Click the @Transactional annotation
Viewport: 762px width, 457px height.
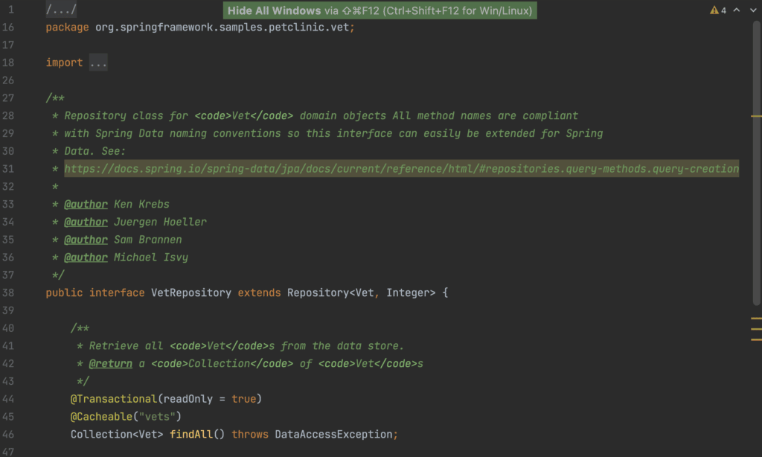(114, 399)
